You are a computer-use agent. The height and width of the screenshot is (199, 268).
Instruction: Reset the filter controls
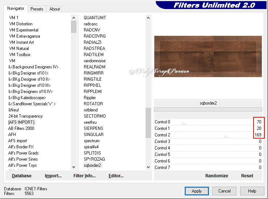(x=247, y=176)
